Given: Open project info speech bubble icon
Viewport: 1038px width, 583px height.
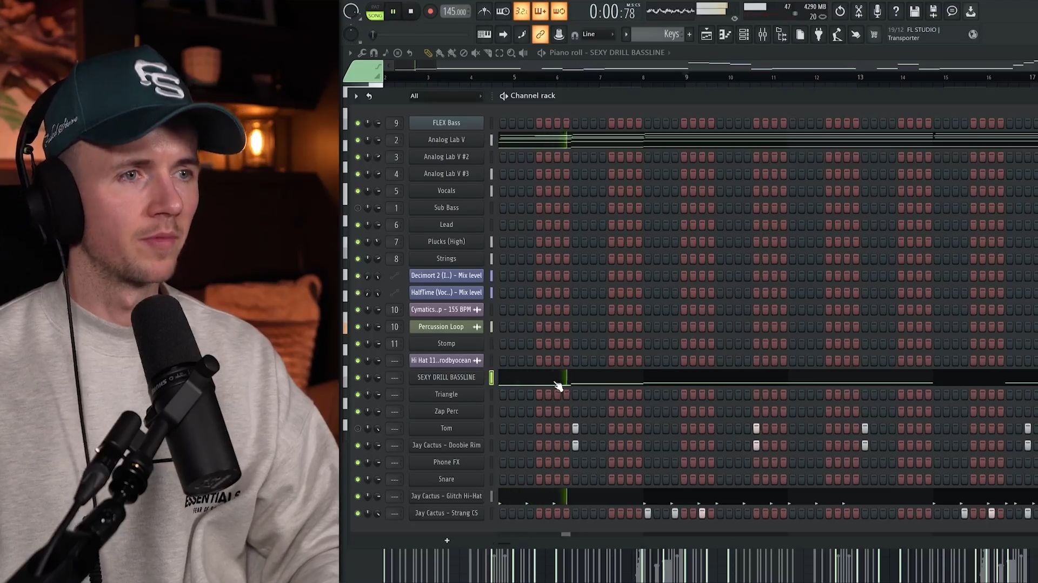Looking at the screenshot, I should pos(952,11).
